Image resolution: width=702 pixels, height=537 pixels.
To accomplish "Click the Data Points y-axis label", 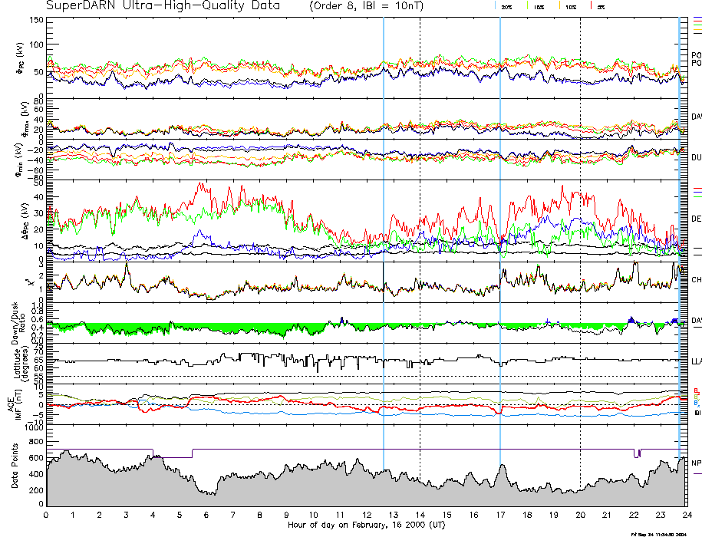I will pos(13,466).
